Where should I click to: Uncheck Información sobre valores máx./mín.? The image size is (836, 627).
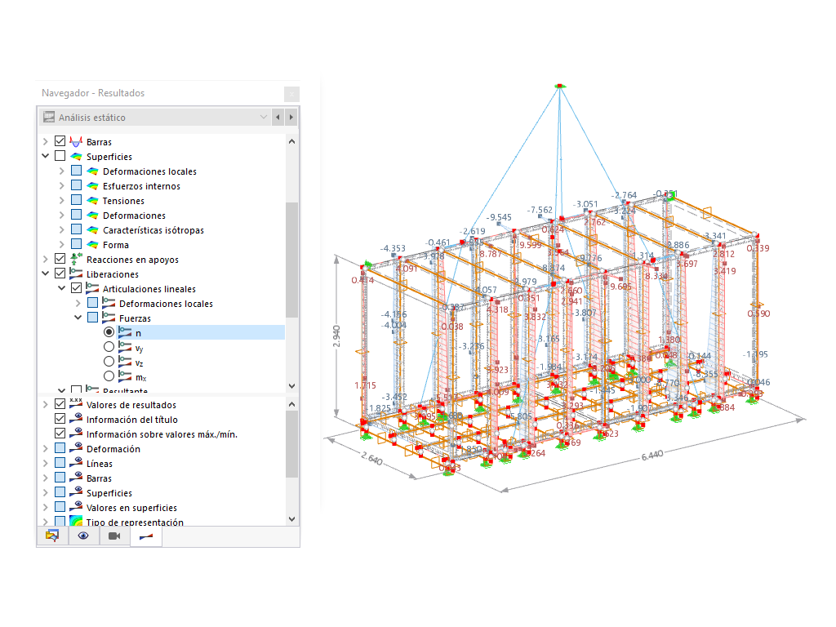point(60,434)
